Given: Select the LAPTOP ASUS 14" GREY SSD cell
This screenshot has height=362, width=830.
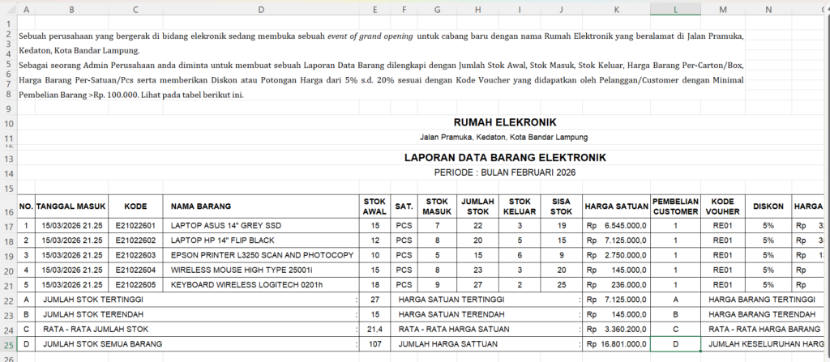Looking at the screenshot, I should point(260,226).
